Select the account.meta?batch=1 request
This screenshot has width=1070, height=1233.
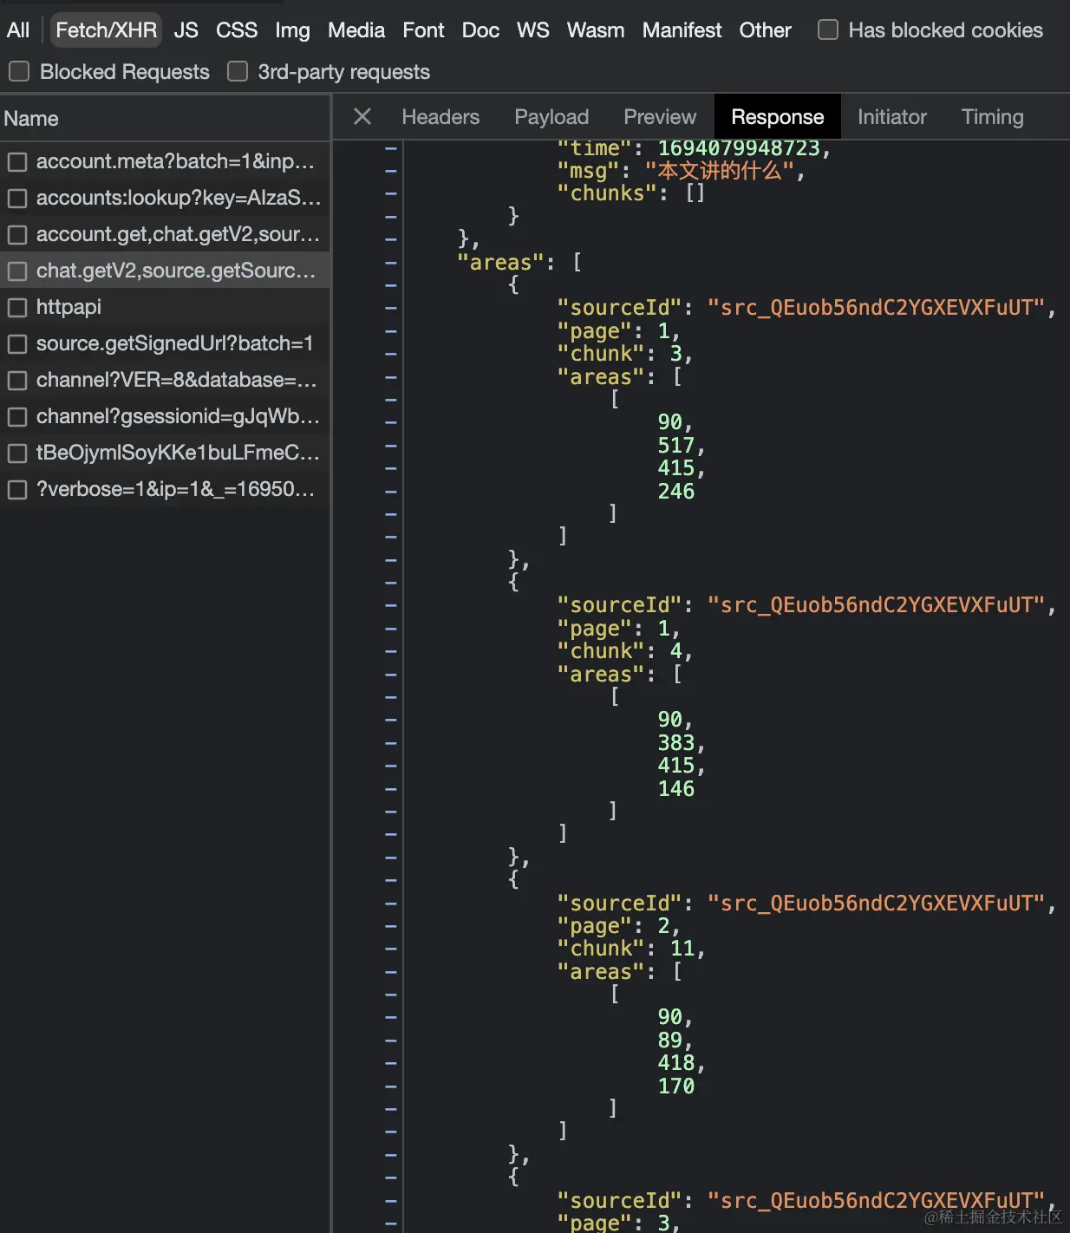165,161
